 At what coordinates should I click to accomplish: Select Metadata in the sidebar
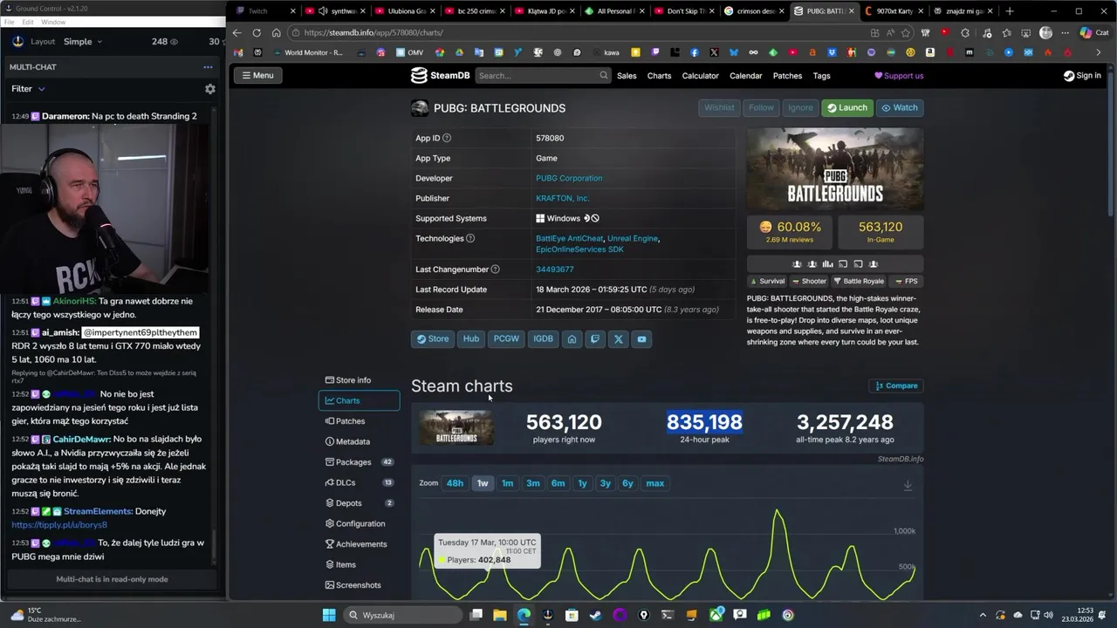pos(359,442)
